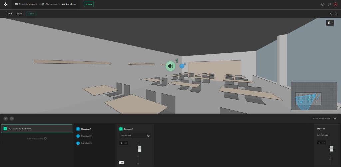The width and height of the screenshot is (341, 167).
Task: Click the Master label
Action: pyautogui.click(x=321, y=129)
